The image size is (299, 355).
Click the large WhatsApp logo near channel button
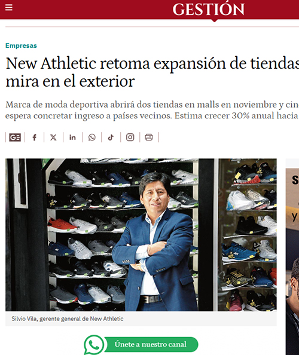[x=94, y=345]
